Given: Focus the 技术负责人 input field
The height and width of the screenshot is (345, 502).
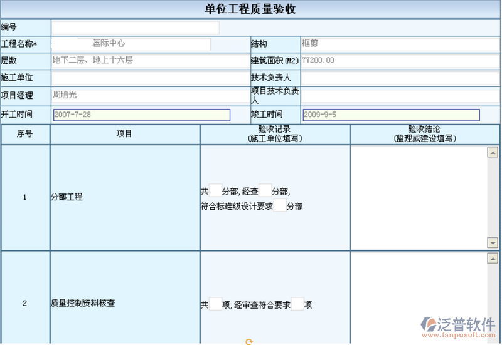Looking at the screenshot, I should [x=400, y=78].
